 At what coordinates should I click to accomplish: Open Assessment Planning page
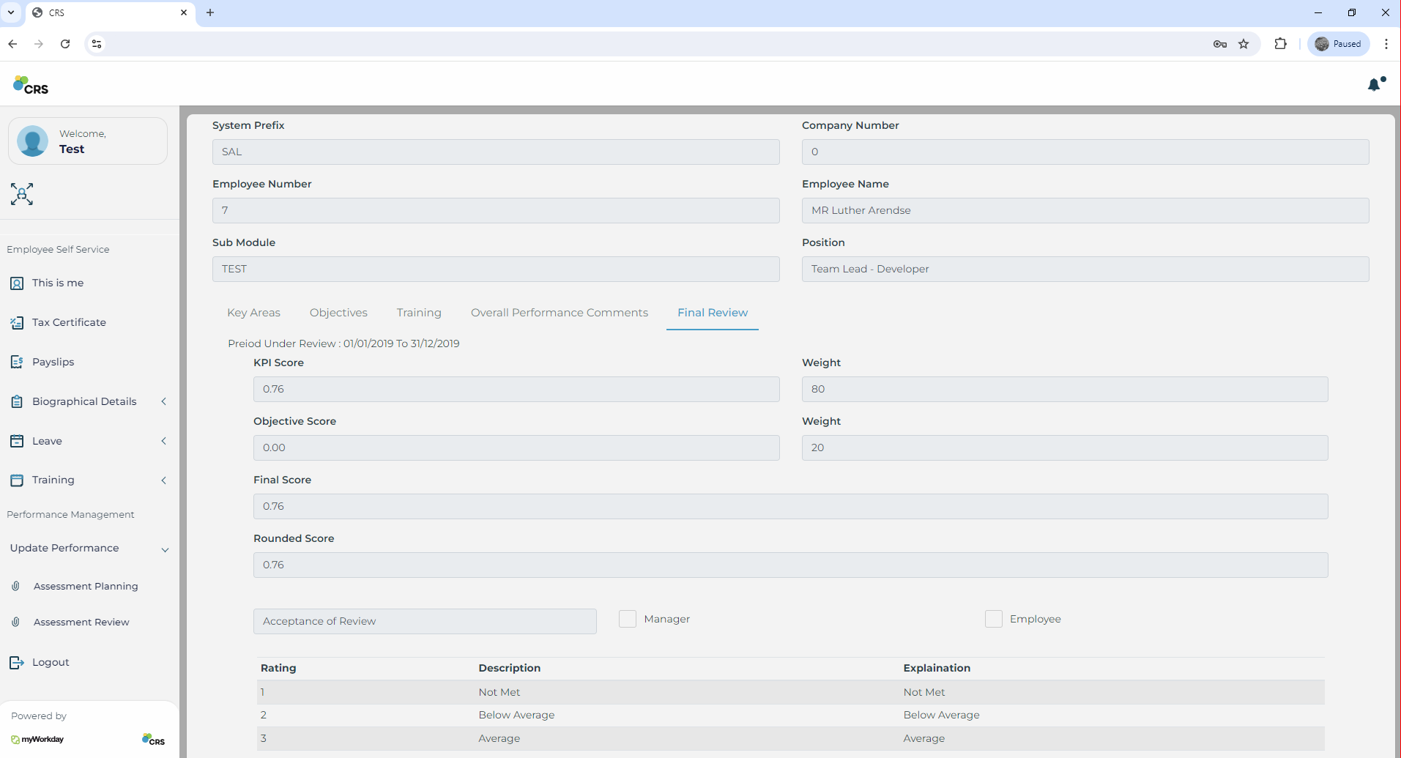86,586
